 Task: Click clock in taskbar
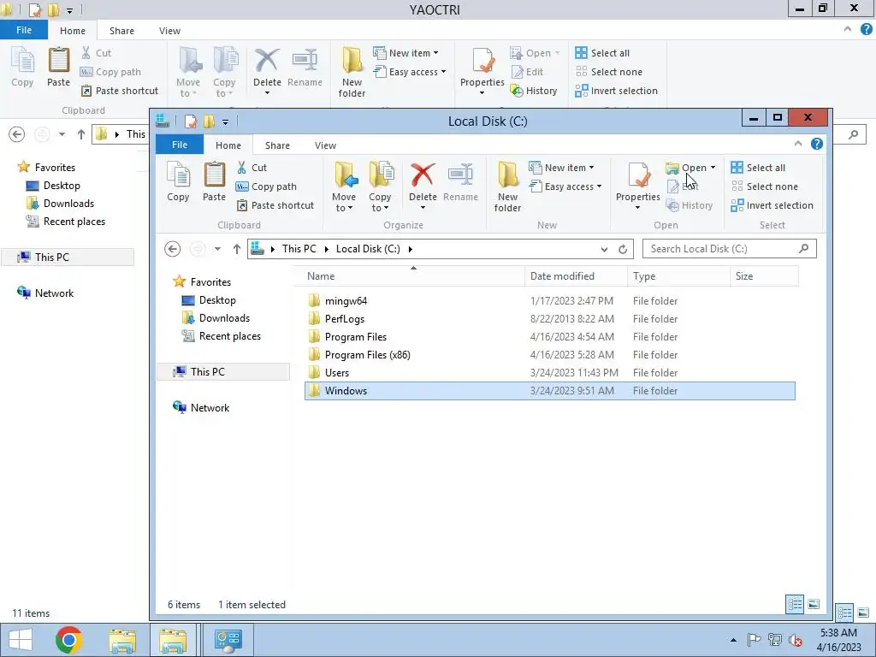pos(838,640)
